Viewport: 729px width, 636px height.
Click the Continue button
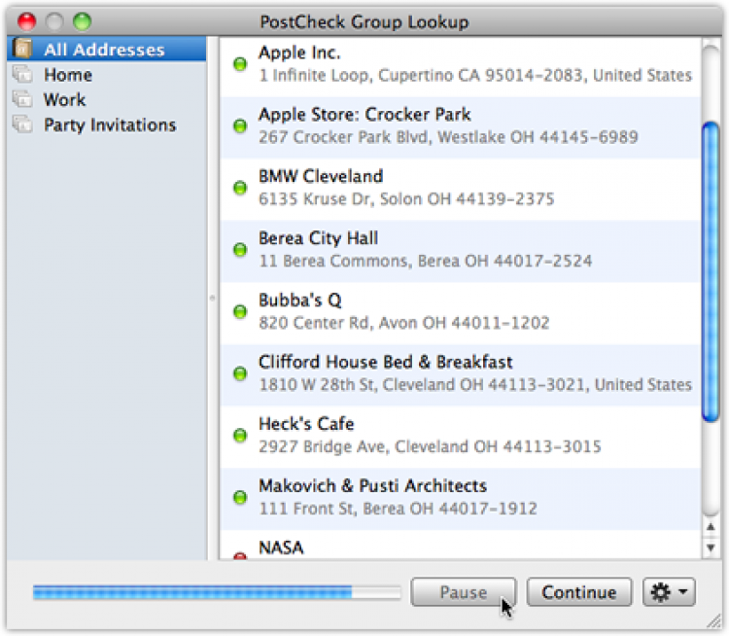click(579, 592)
